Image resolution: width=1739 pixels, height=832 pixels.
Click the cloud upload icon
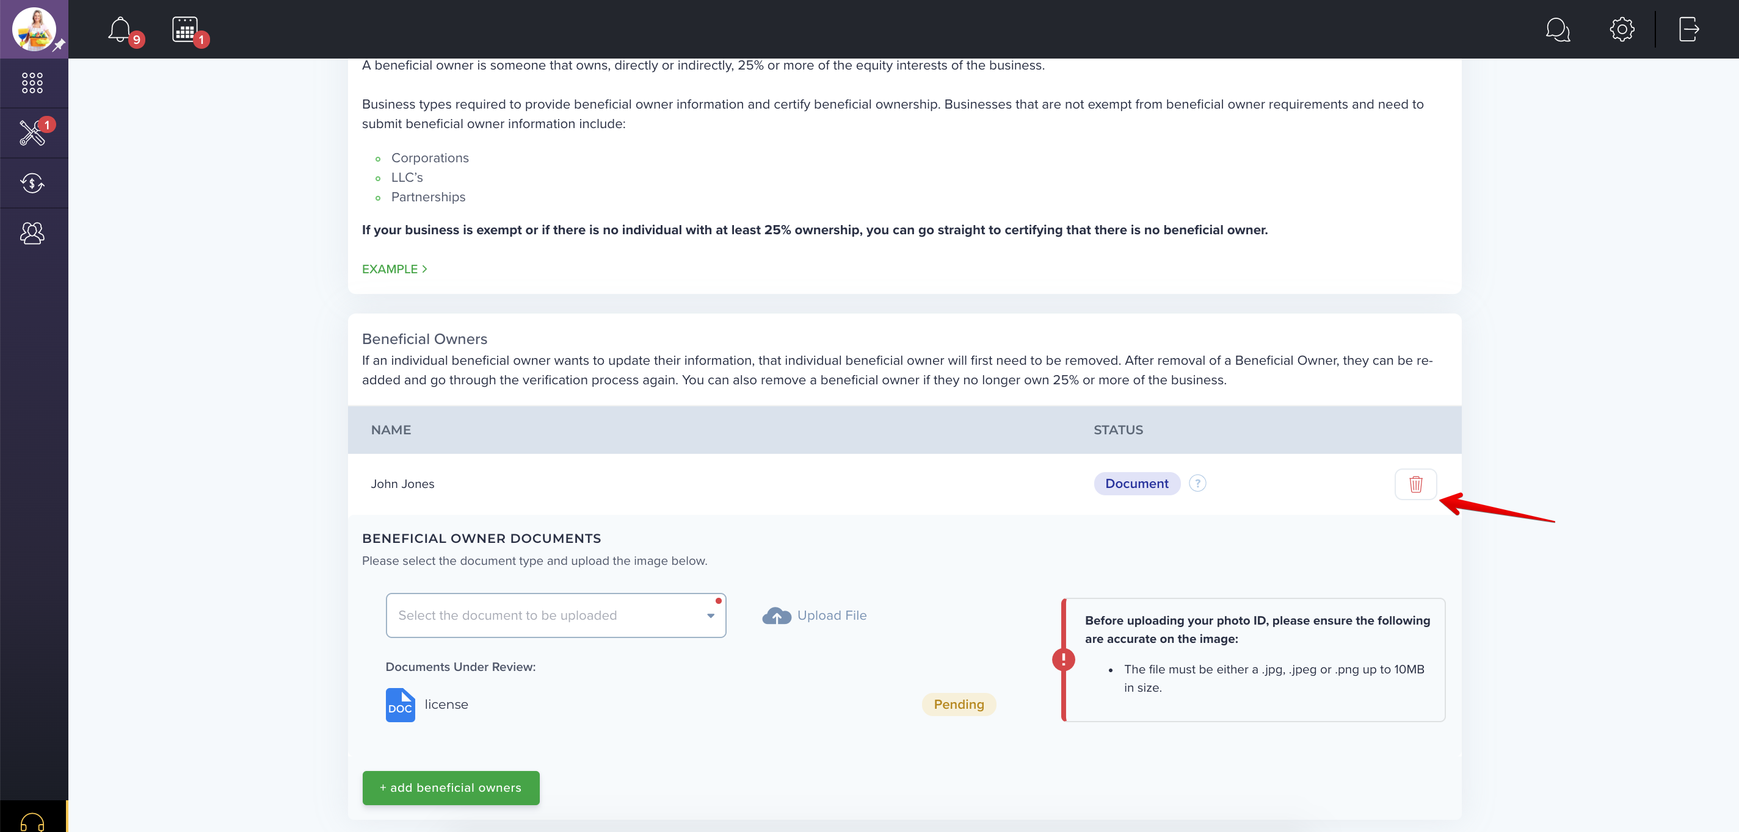click(776, 615)
